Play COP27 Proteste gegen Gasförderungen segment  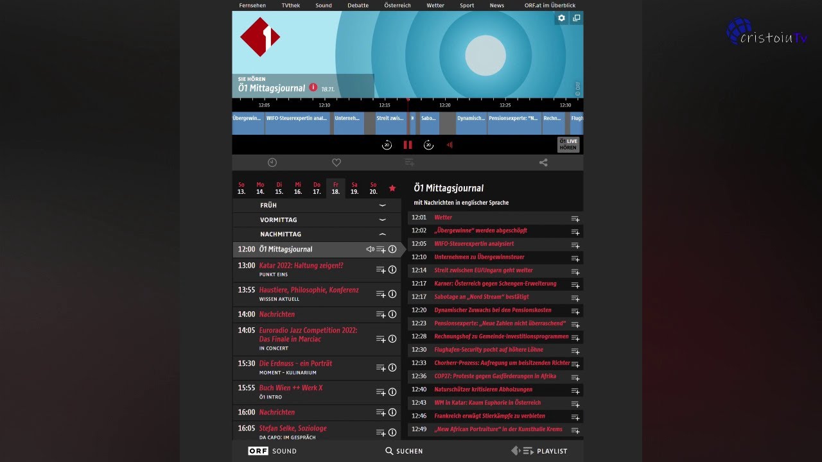click(495, 376)
